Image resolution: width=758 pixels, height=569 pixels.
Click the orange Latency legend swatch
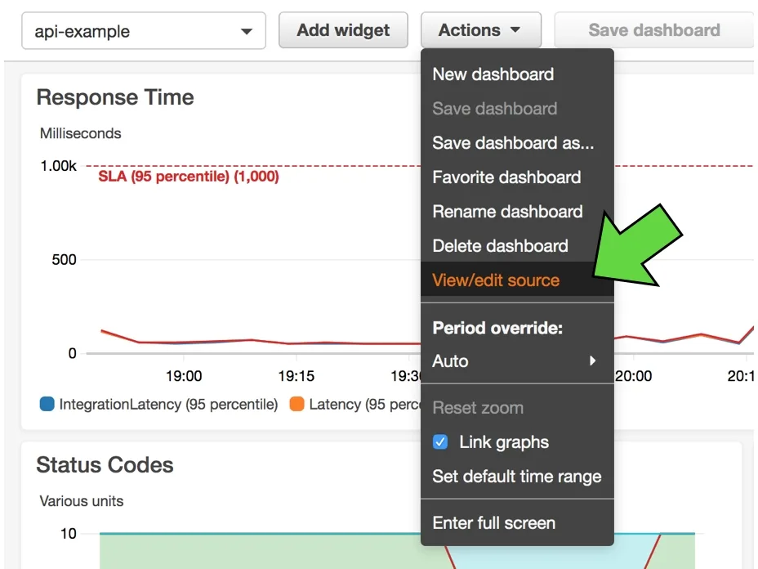click(297, 404)
